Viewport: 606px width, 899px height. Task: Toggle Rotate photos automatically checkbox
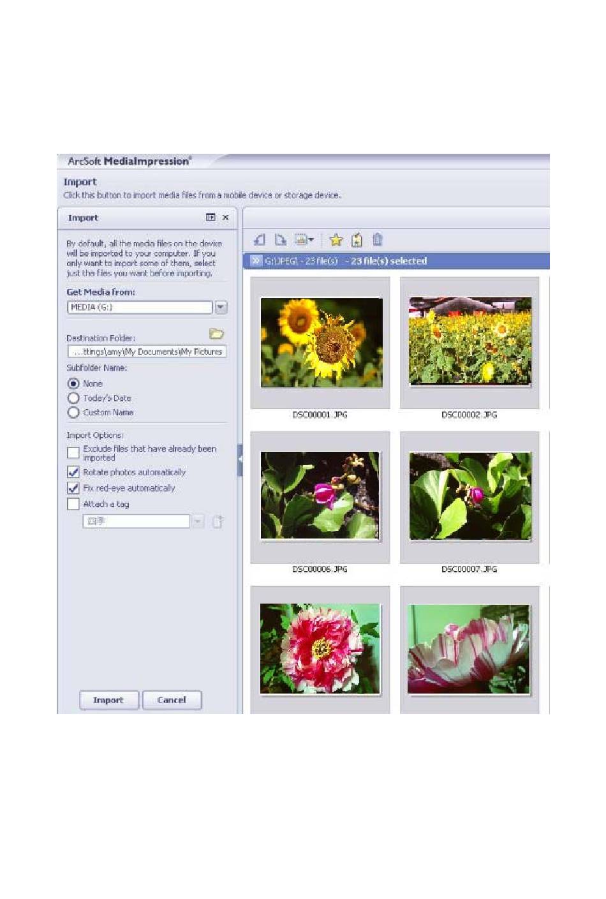tap(73, 472)
